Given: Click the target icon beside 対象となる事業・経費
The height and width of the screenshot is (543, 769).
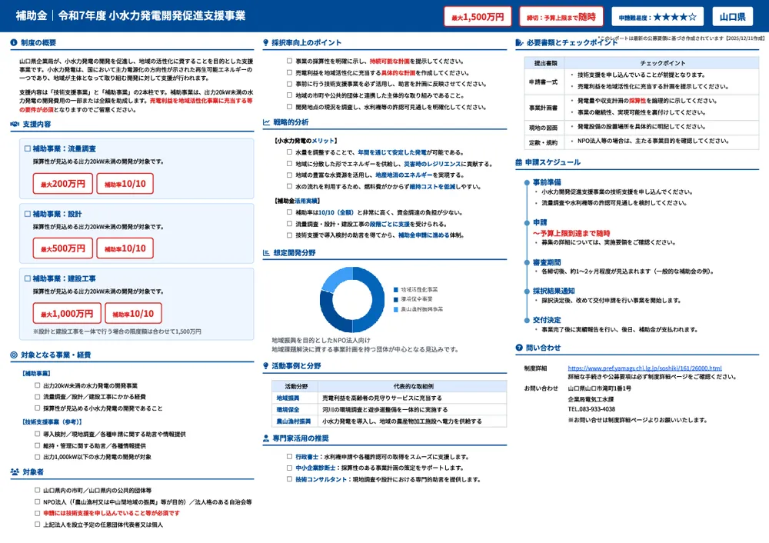Looking at the screenshot, I should coord(15,355).
